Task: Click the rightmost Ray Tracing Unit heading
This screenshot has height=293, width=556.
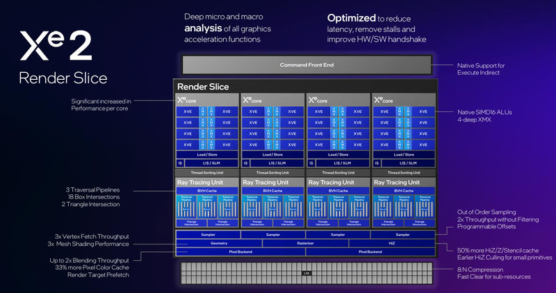Action: 397,183
